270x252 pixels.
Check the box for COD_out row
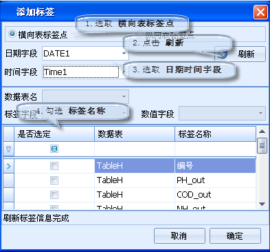click(54, 195)
